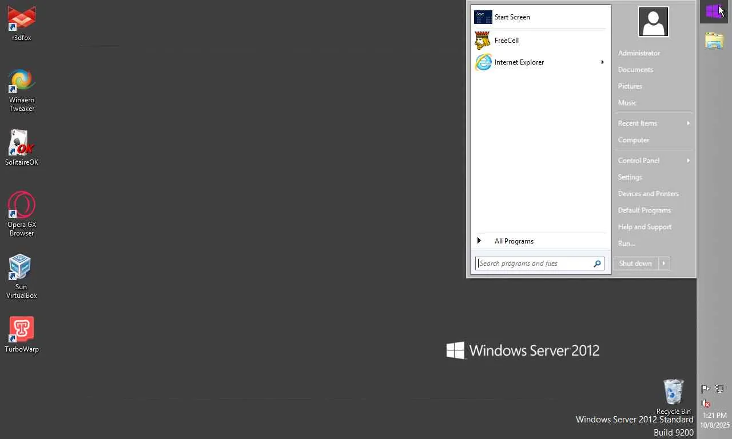Click the network tray icon
The height and width of the screenshot is (439, 732).
[x=719, y=389]
